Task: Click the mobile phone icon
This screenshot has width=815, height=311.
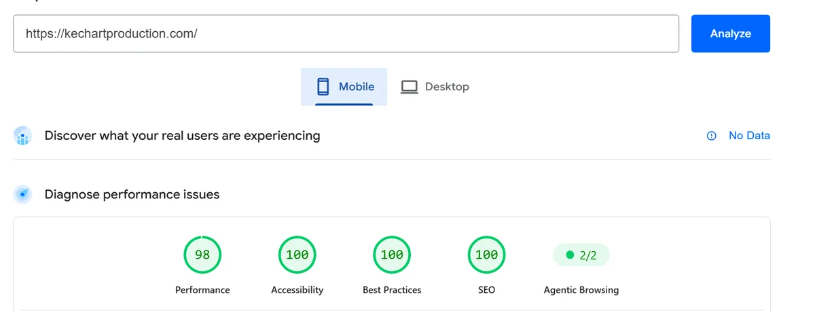Action: (323, 87)
